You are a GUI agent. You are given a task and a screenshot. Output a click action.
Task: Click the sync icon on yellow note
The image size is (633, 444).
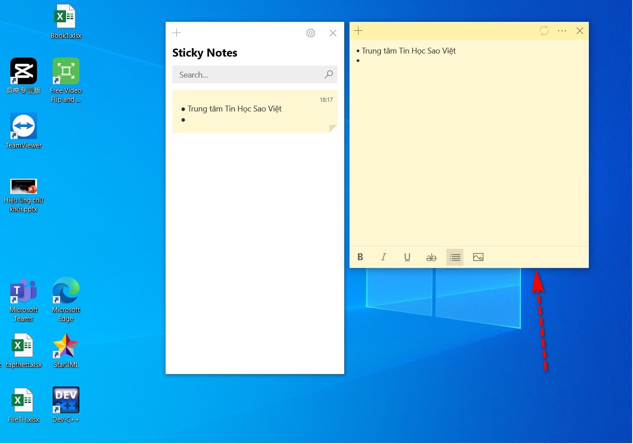[544, 31]
